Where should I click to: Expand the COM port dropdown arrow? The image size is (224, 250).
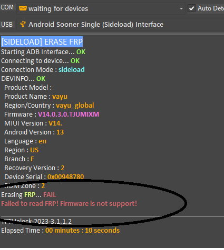pos(181,8)
